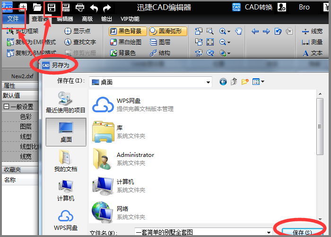
Task: Toggle 显示点 option
Action: click(x=77, y=31)
